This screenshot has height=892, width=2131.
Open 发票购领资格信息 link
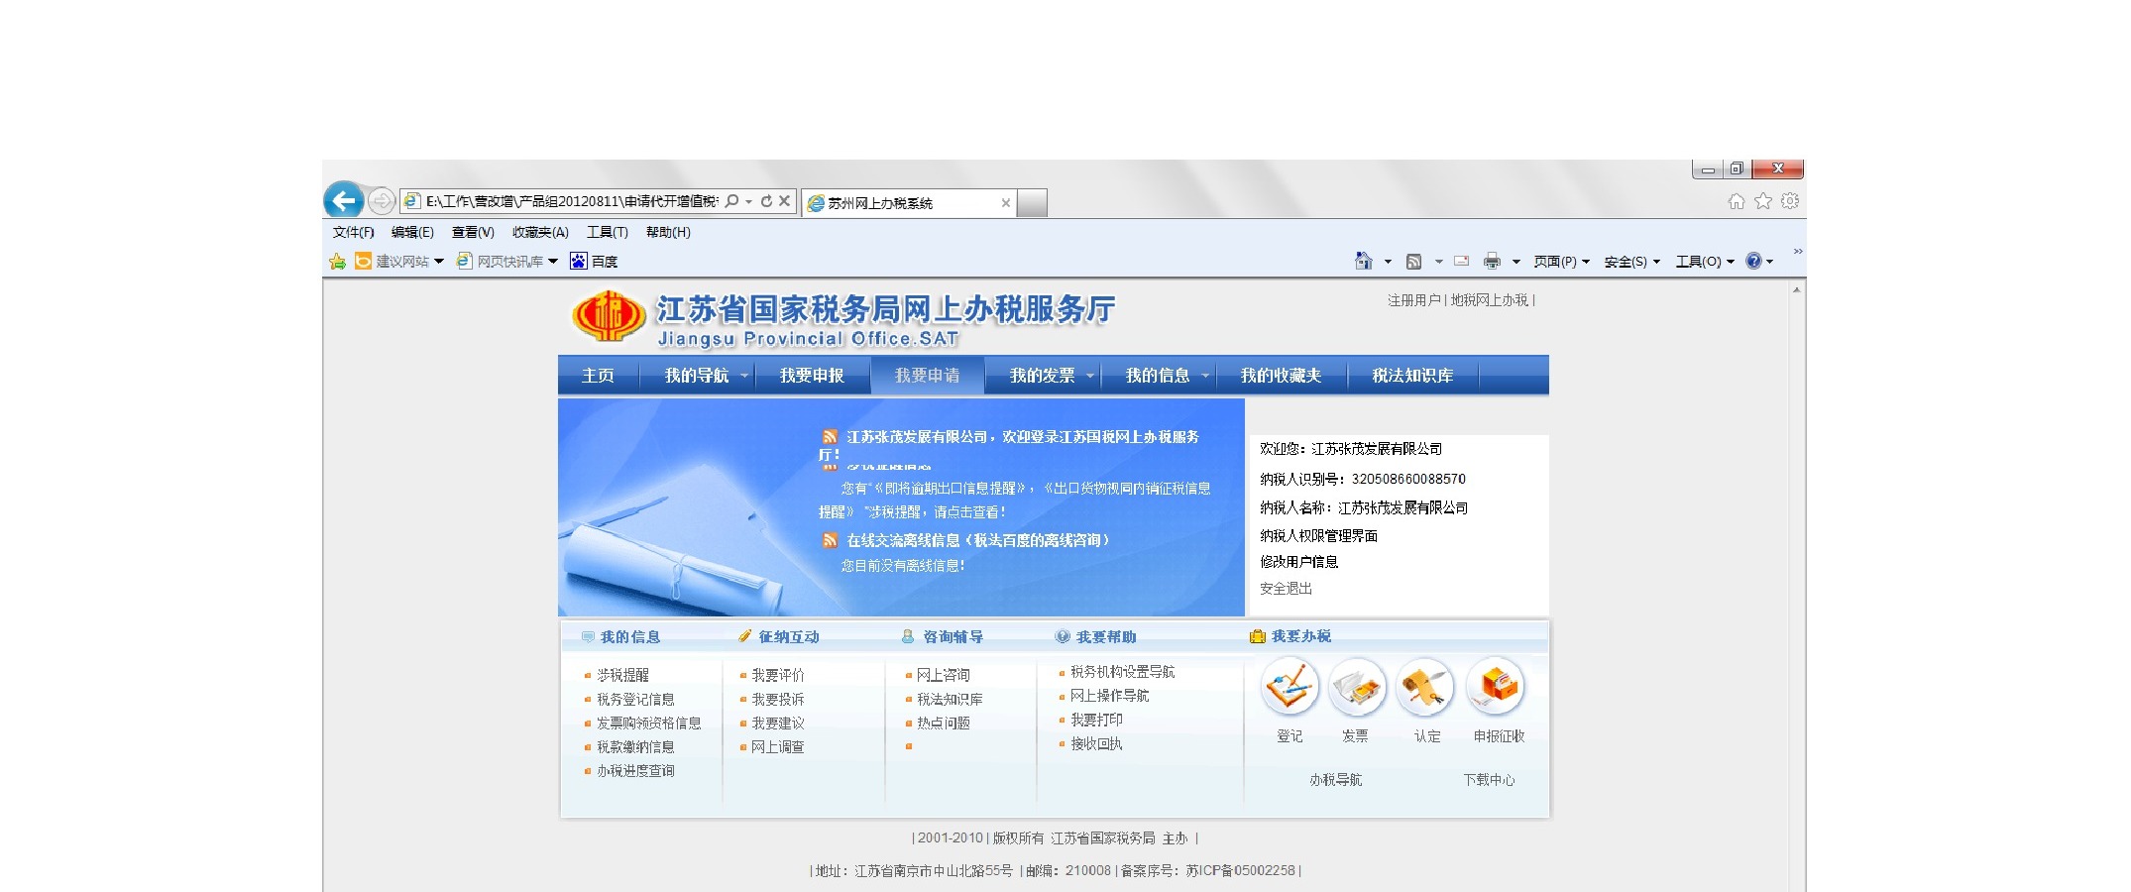coord(648,723)
